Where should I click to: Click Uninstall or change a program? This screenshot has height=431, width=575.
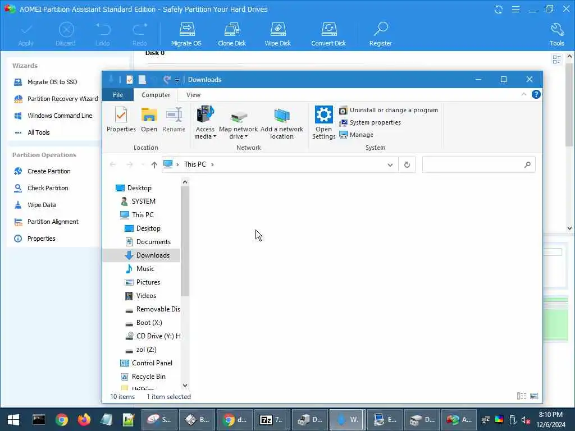389,110
